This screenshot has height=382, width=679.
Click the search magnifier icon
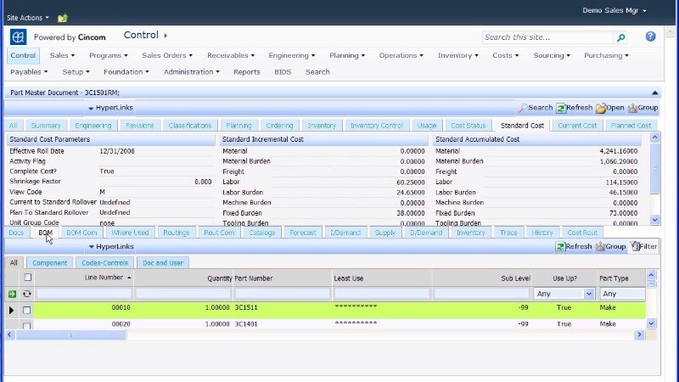[x=620, y=37]
